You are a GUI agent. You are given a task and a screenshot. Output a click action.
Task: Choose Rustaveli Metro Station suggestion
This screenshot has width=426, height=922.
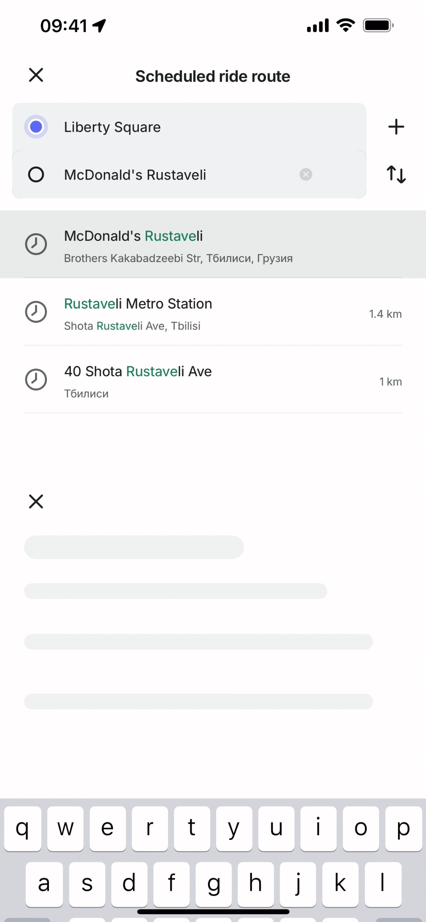(197, 313)
